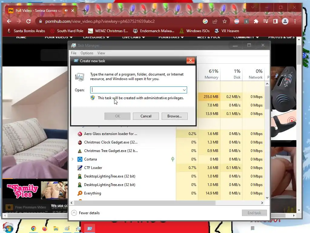This screenshot has width=310, height=233.
Task: Share this page using the share icon
Action: tap(215, 22)
